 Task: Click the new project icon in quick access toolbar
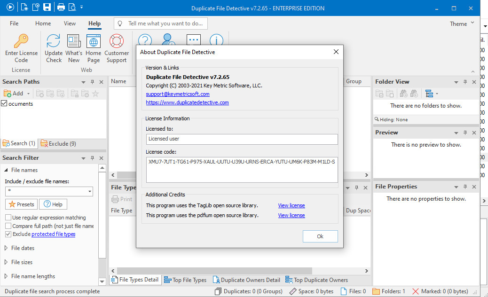point(24,7)
